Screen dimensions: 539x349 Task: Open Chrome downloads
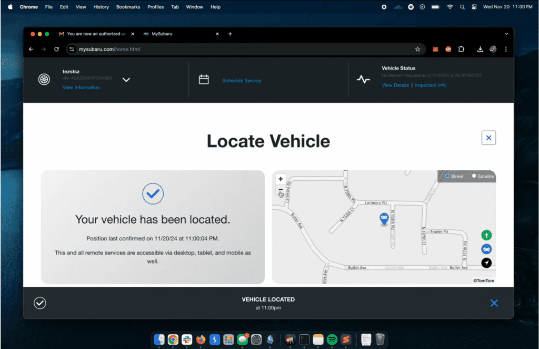[x=480, y=49]
